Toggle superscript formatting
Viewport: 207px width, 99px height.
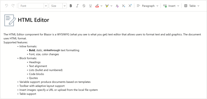pyautogui.click(x=130, y=6)
